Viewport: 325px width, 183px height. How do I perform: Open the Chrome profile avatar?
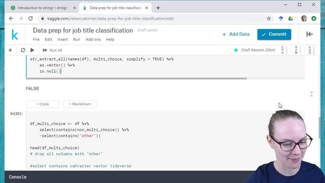pos(304,18)
